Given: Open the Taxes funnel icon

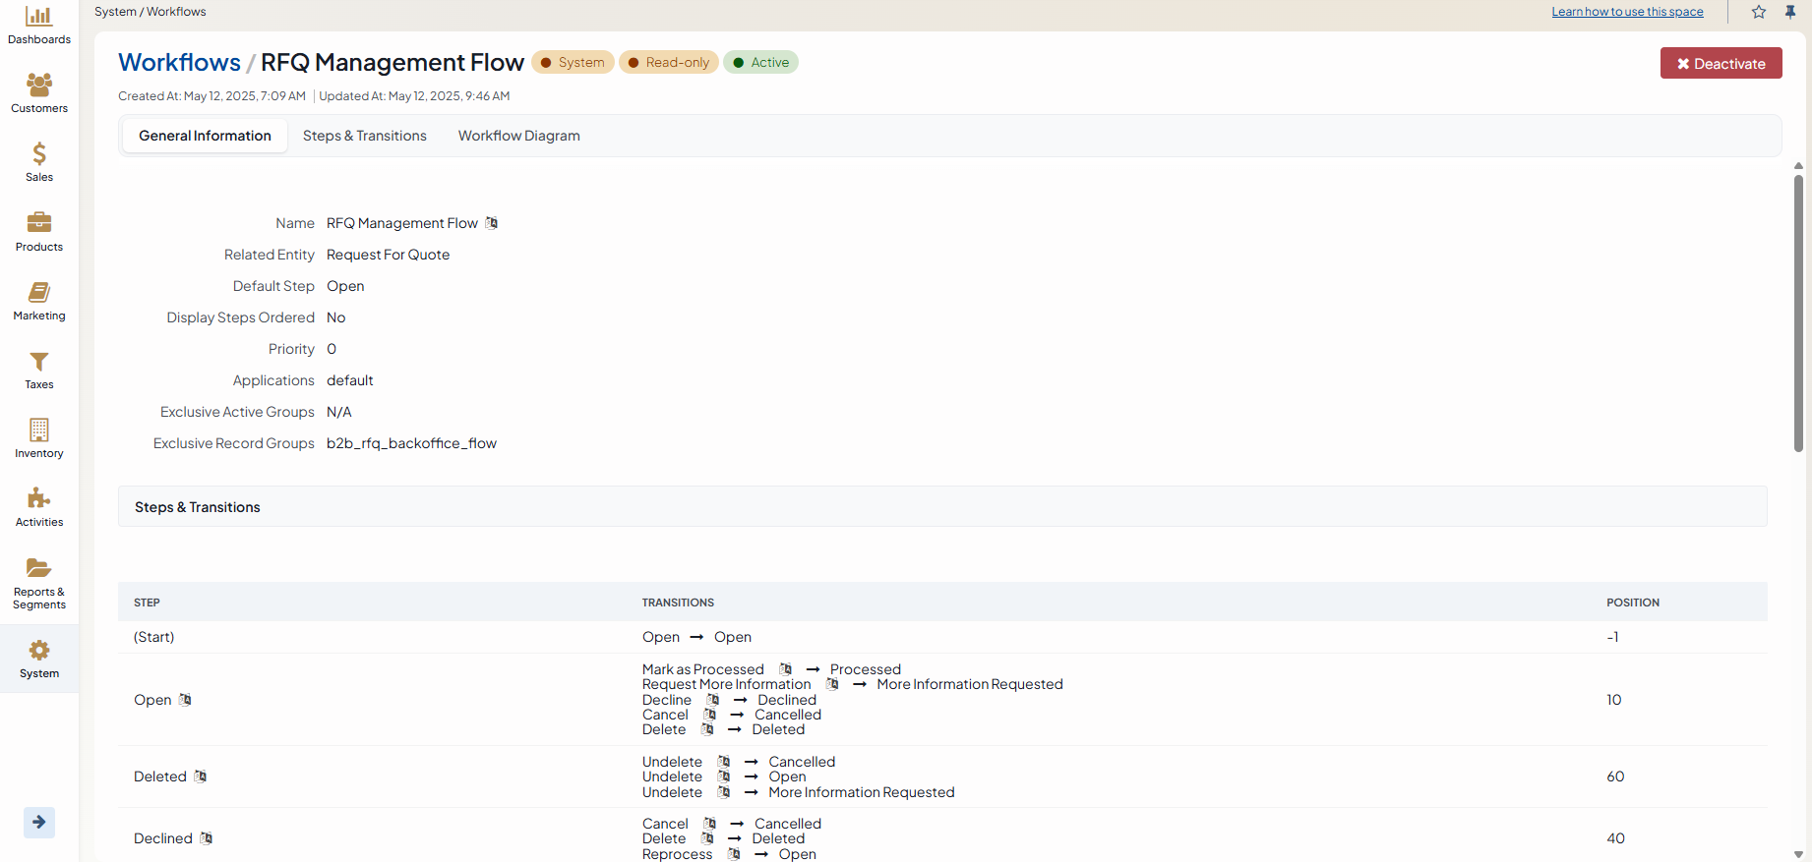Looking at the screenshot, I should click(39, 362).
